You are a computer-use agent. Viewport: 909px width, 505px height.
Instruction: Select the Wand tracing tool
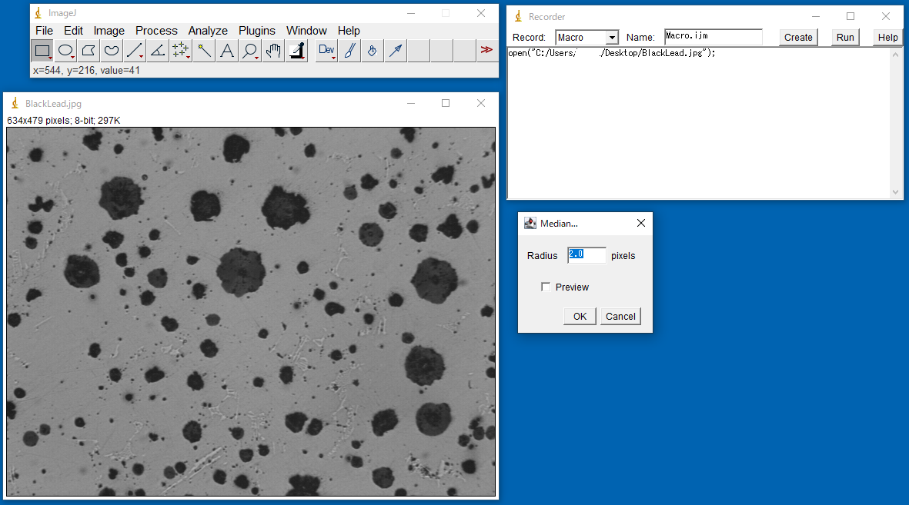tap(204, 51)
